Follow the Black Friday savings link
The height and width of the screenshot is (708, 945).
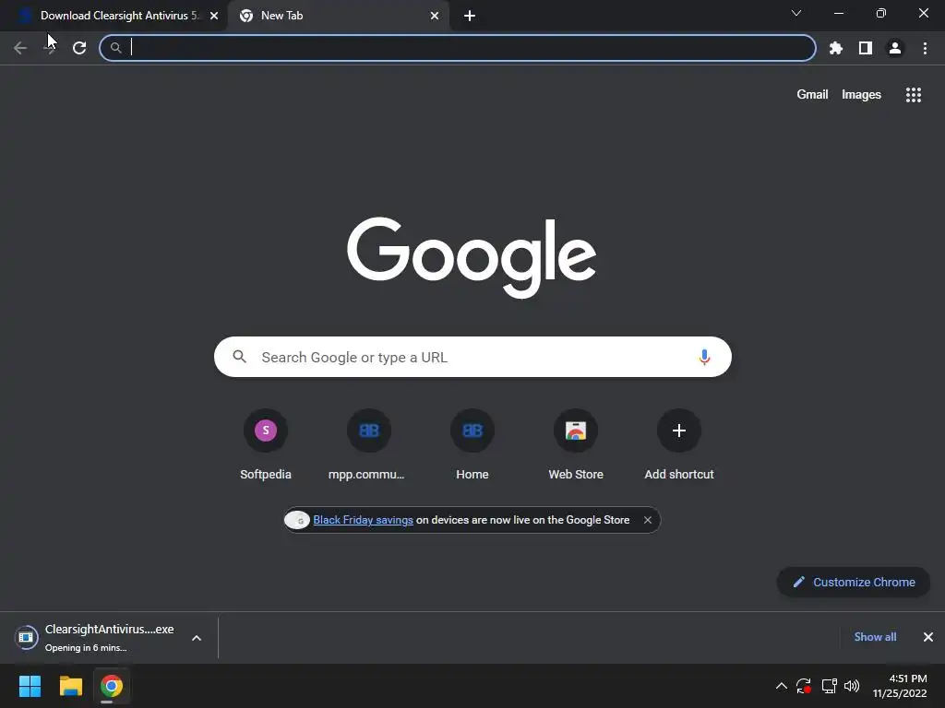pos(363,520)
